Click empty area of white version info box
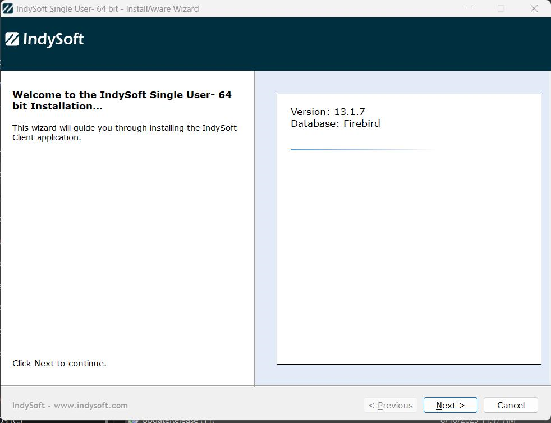This screenshot has height=423, width=551. point(408,258)
